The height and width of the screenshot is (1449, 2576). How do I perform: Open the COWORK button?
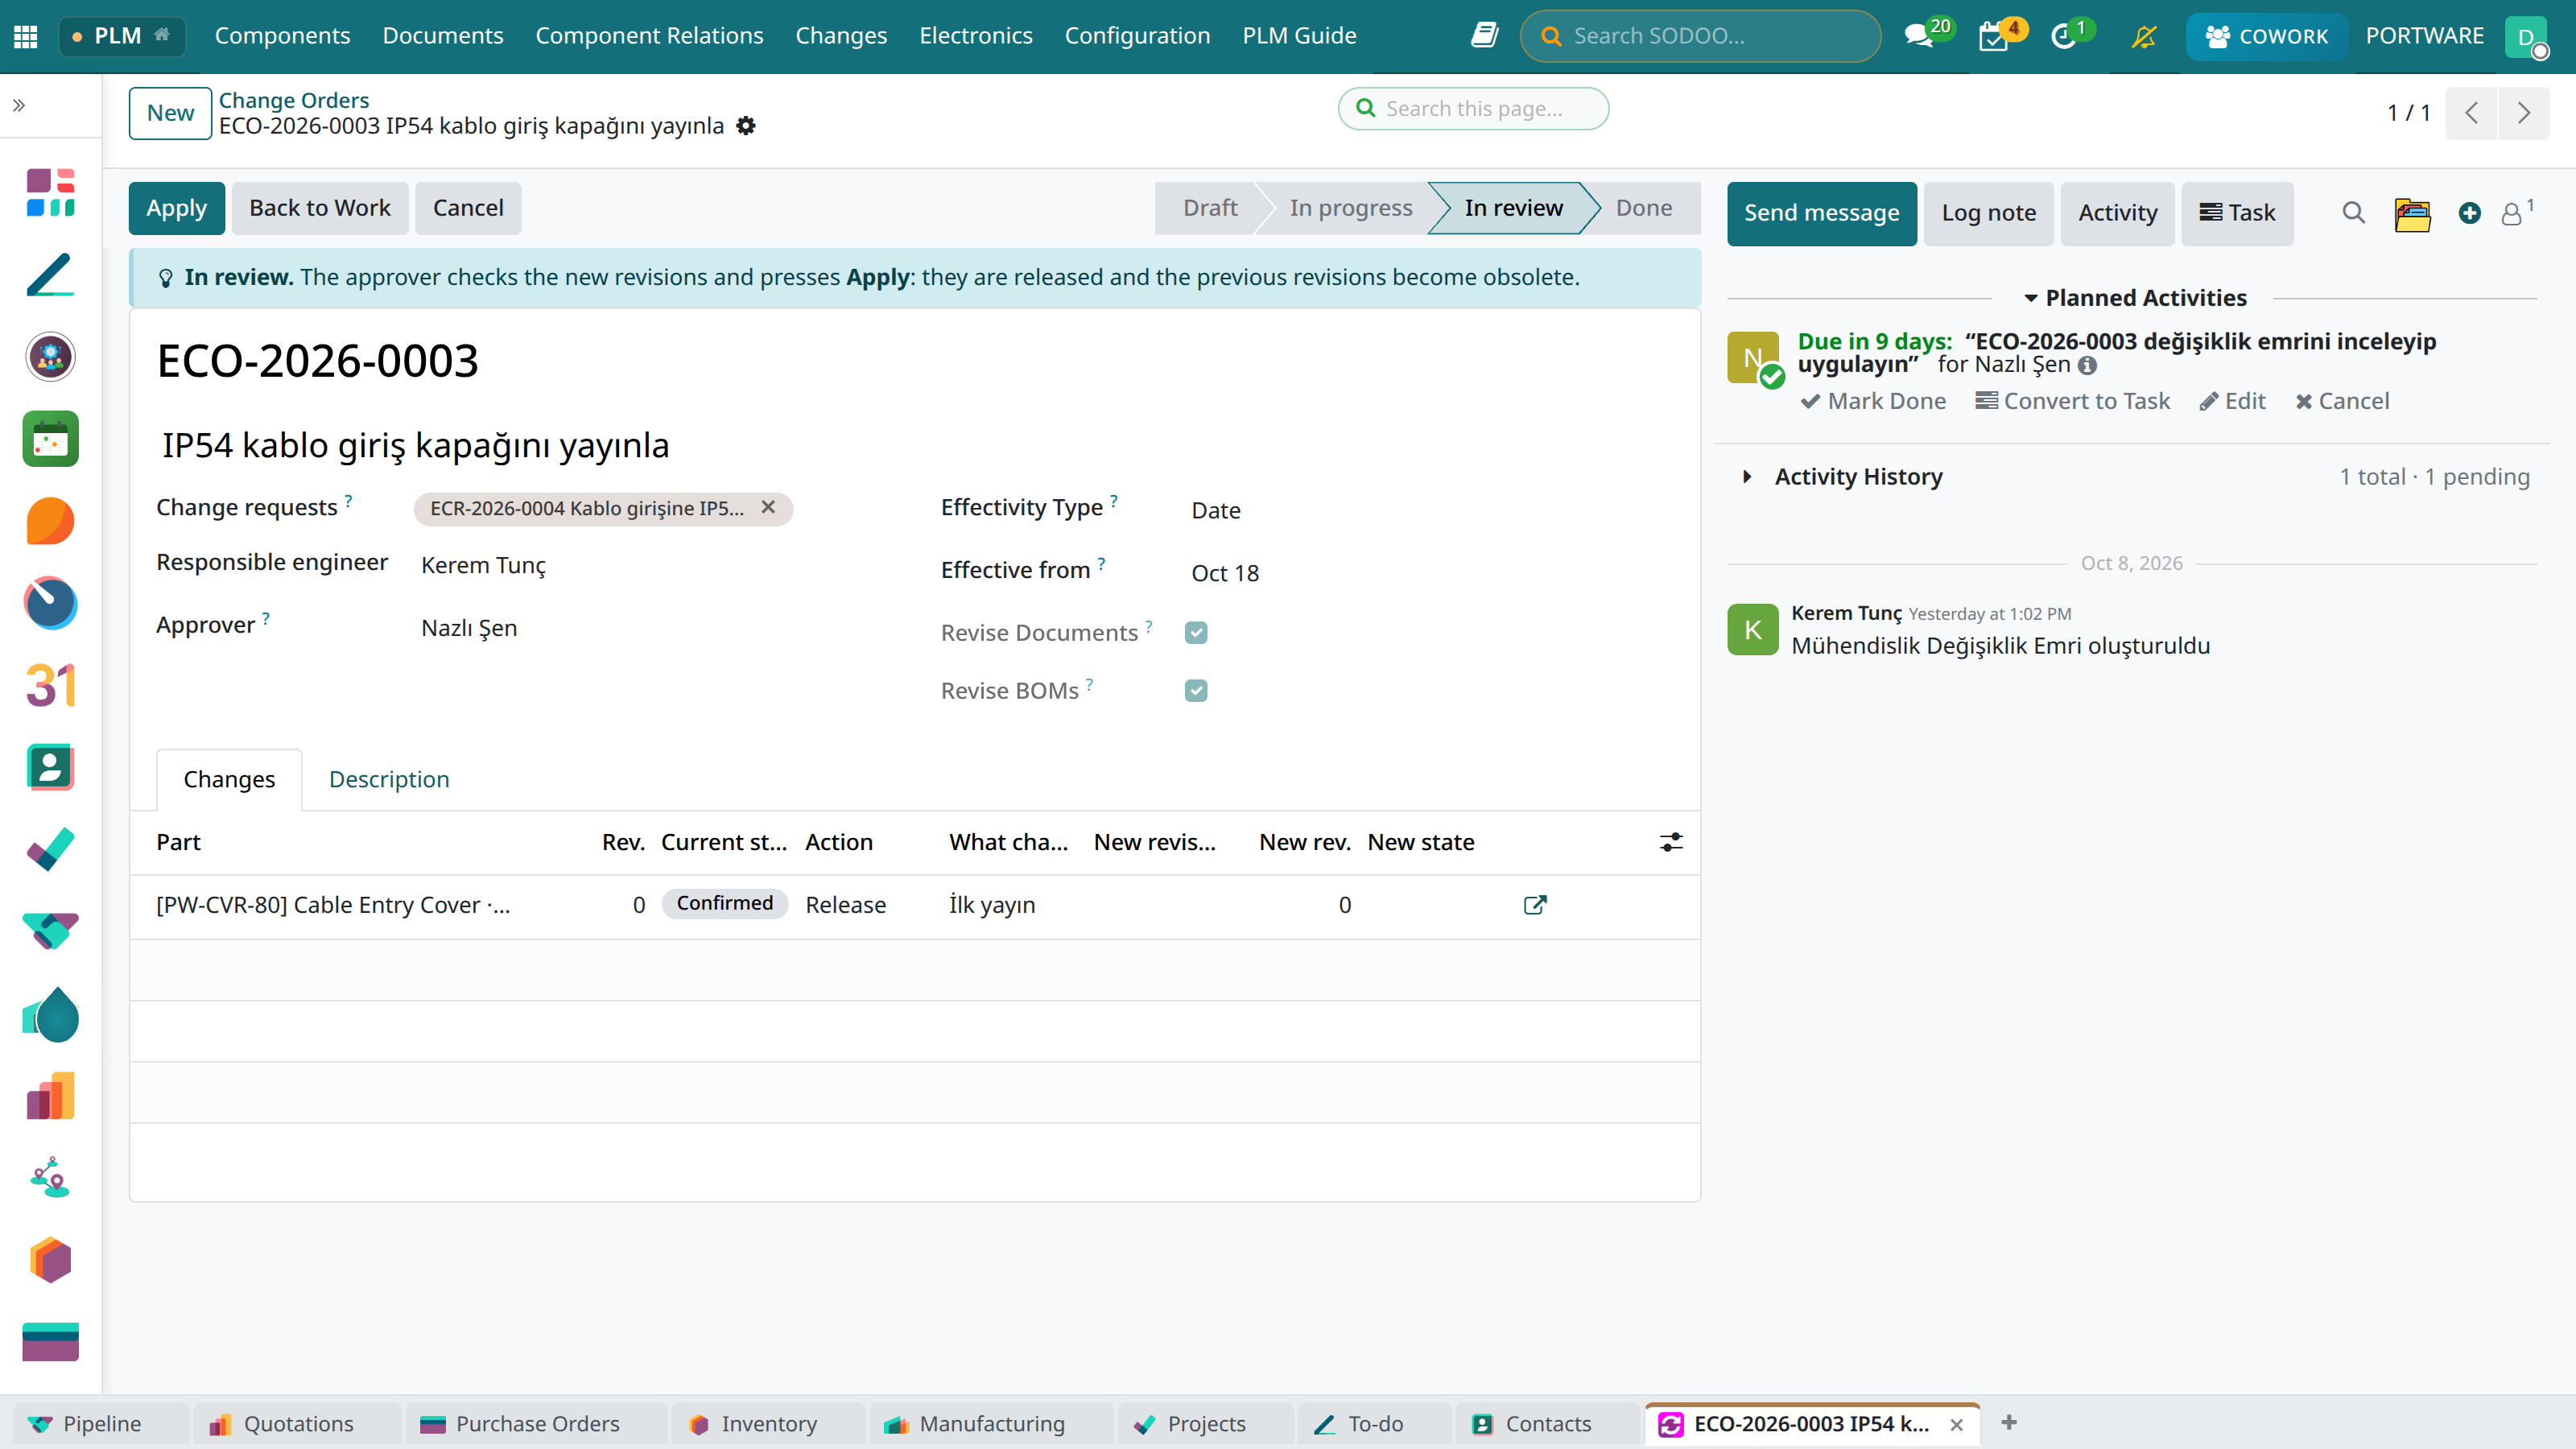pos(2265,37)
